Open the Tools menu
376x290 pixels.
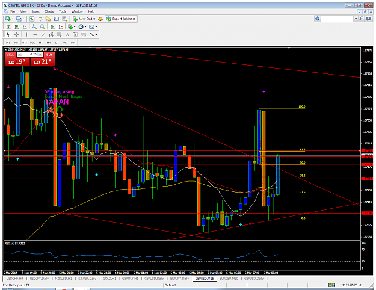63,11
